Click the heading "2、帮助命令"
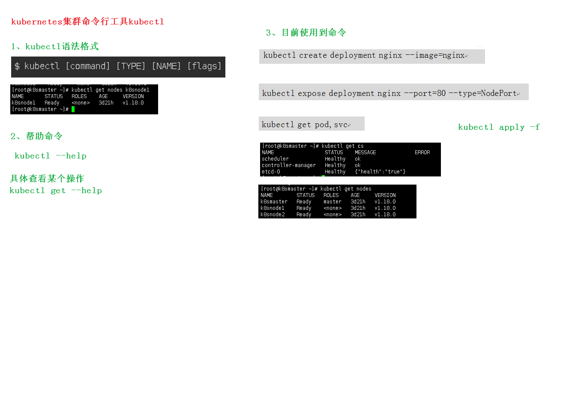This screenshot has width=584, height=415. [37, 136]
